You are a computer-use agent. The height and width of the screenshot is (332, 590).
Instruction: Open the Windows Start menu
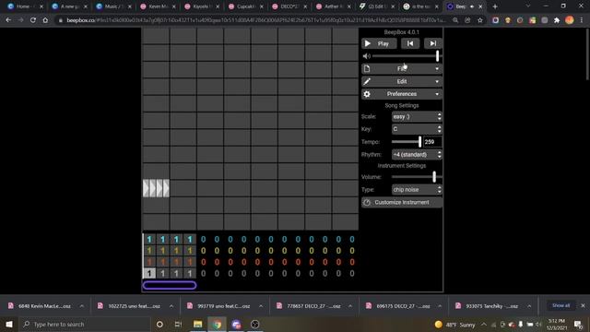[9, 324]
